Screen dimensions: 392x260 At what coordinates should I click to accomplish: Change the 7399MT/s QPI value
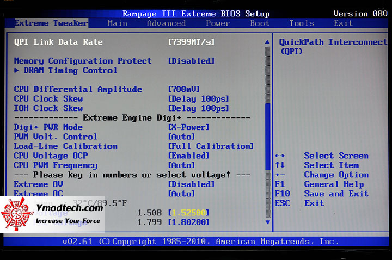click(x=191, y=42)
